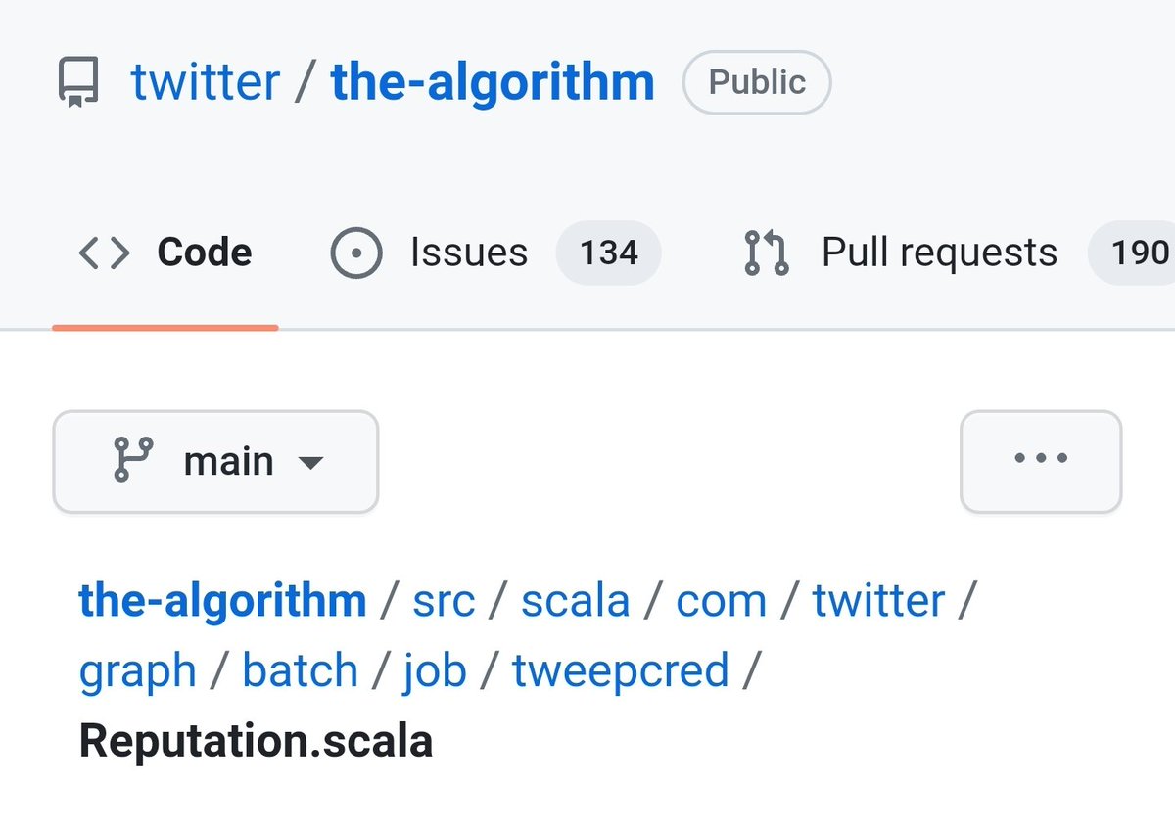This screenshot has width=1175, height=829.
Task: Click the Public visibility badge
Action: [756, 82]
